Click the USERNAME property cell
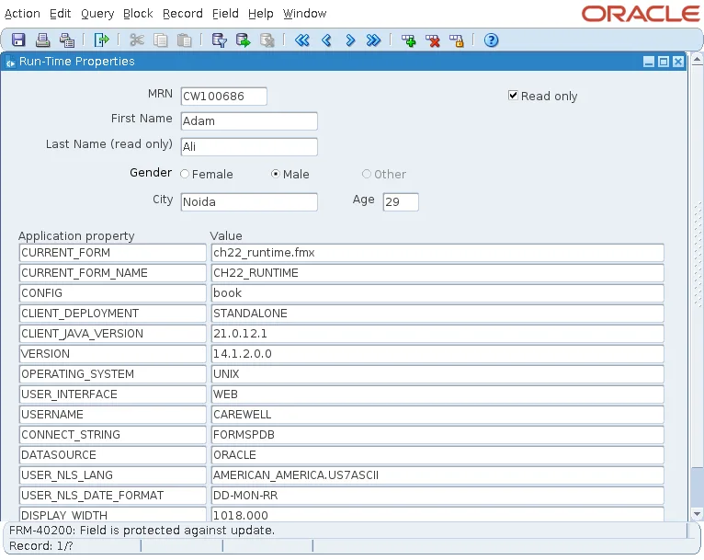The width and height of the screenshot is (704, 560). pos(113,415)
